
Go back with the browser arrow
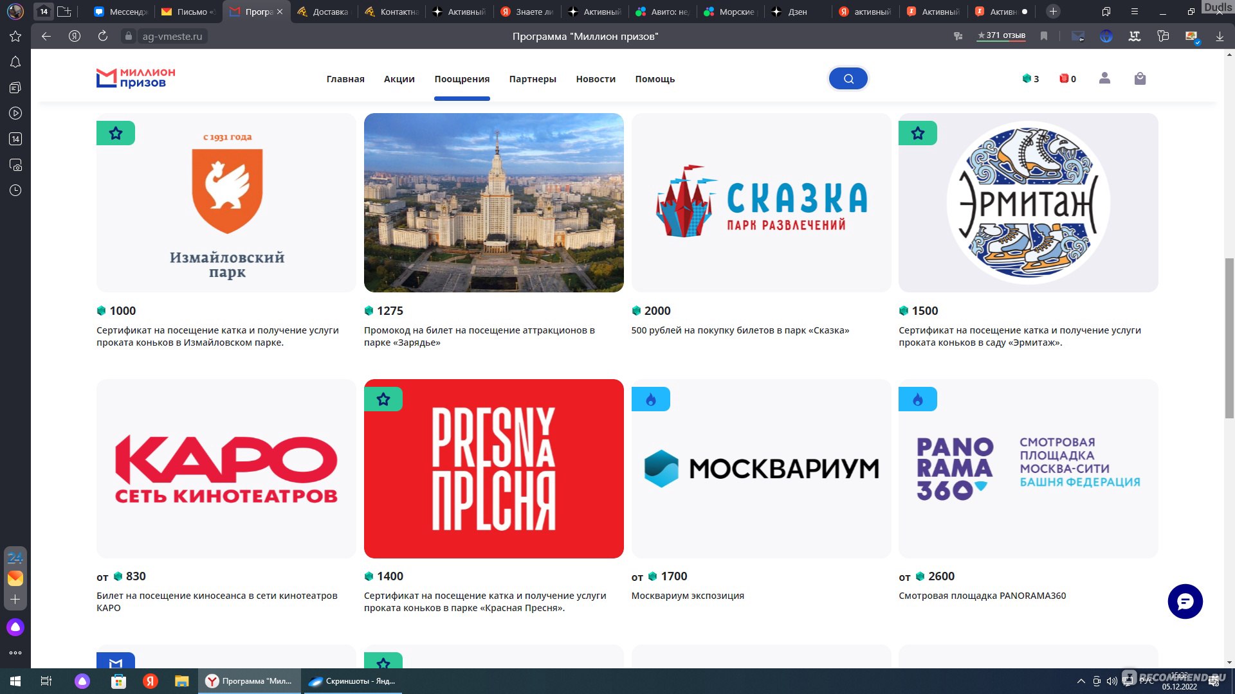[x=46, y=36]
